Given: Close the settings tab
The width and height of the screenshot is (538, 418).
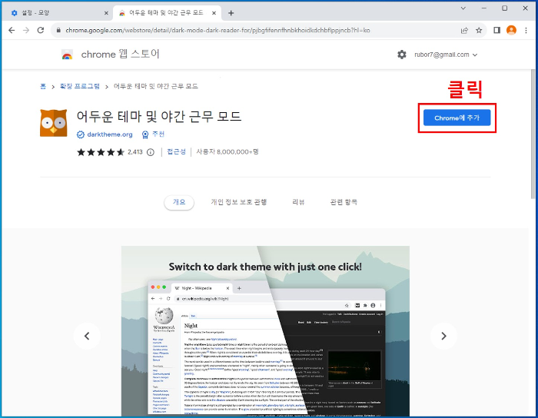Looking at the screenshot, I should pyautogui.click(x=106, y=13).
